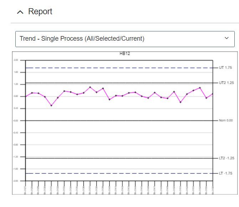Click the -2.00 y-axis tick label
Image resolution: width=239 pixels, height=207 pixels.
tap(16, 181)
